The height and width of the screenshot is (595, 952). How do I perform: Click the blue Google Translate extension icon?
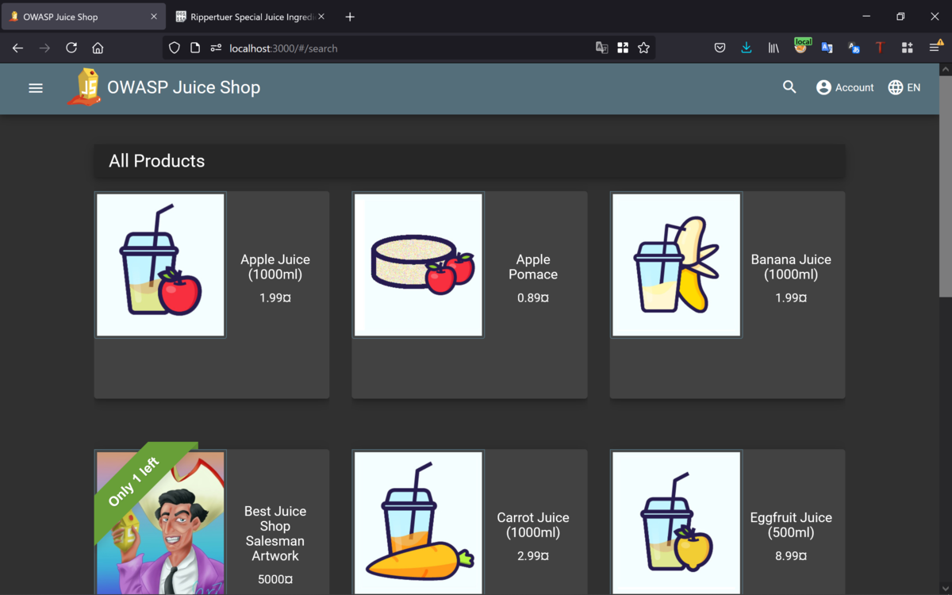[827, 48]
